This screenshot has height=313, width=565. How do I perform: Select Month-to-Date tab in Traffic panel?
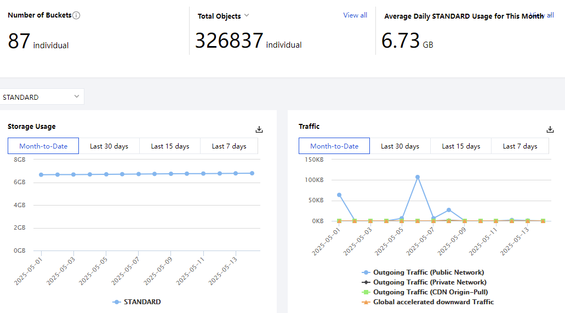click(x=334, y=146)
